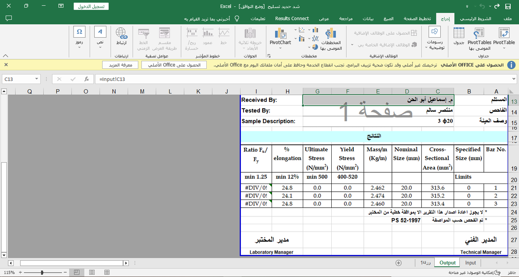Click Learn more (معرفة المزيد) button
The width and height of the screenshot is (519, 277).
[x=120, y=64]
